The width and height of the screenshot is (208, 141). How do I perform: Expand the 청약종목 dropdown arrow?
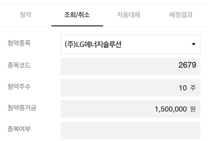tap(193, 44)
